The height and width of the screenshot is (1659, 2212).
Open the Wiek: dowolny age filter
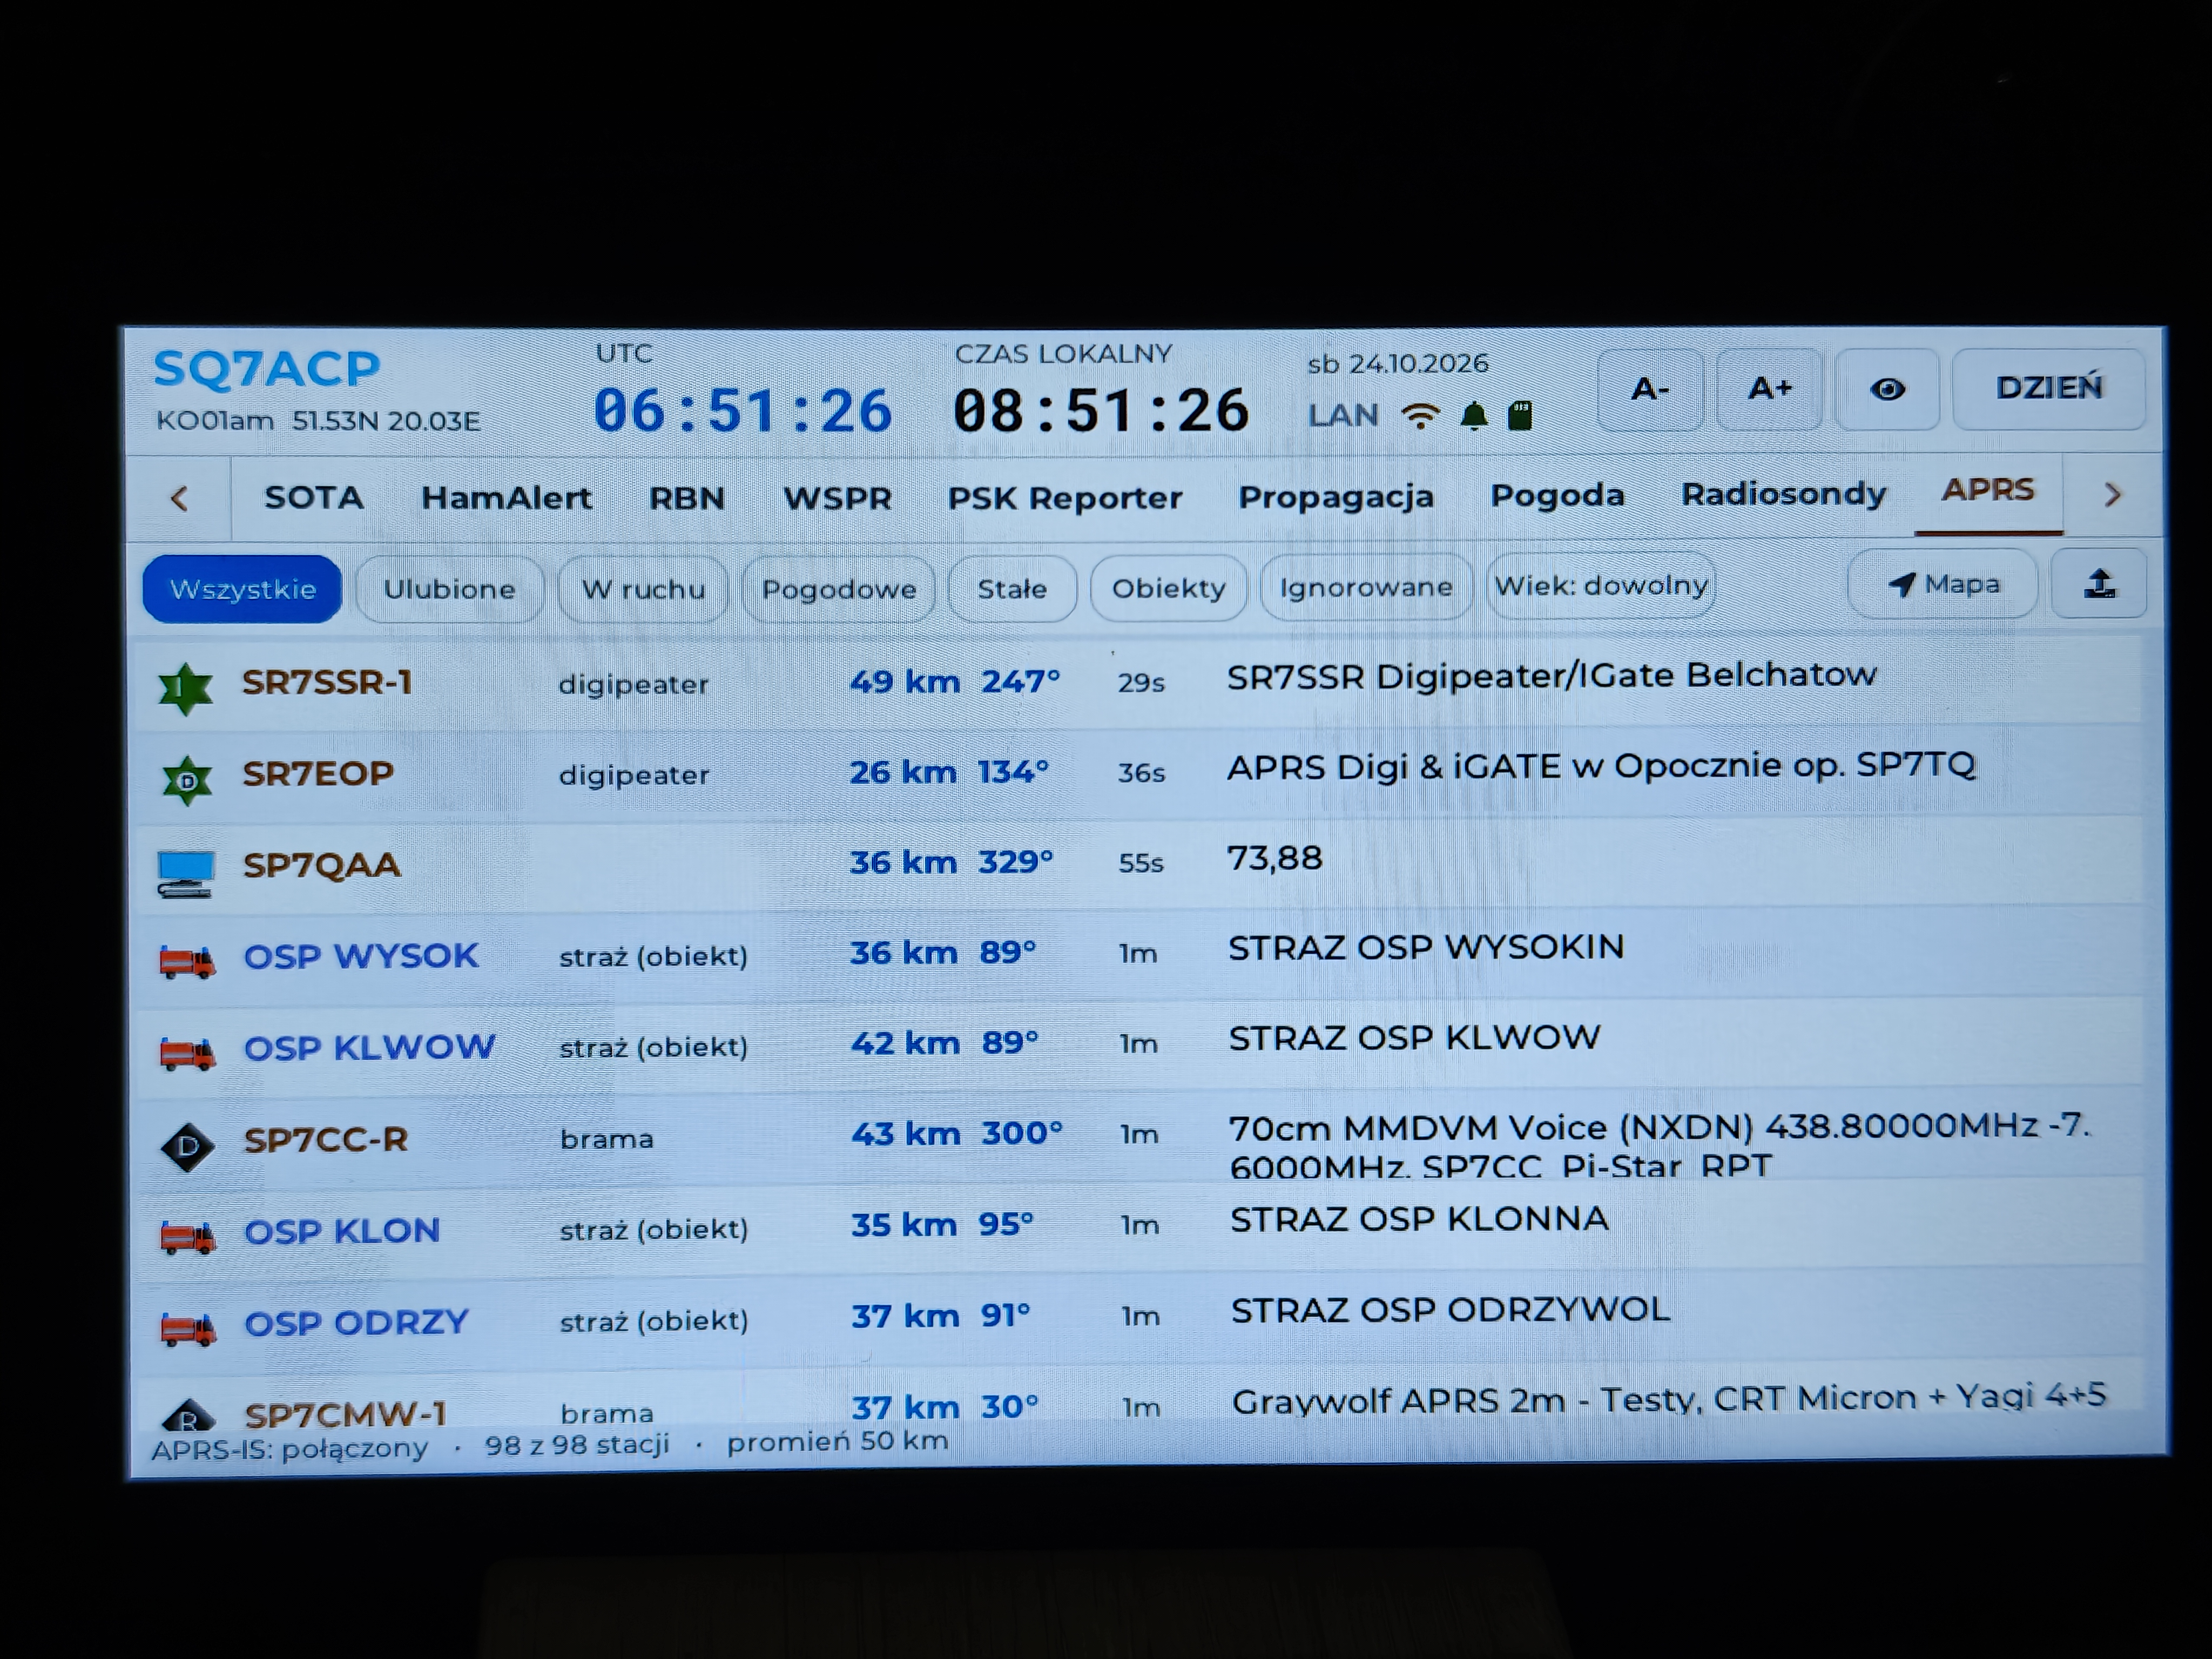[1601, 585]
